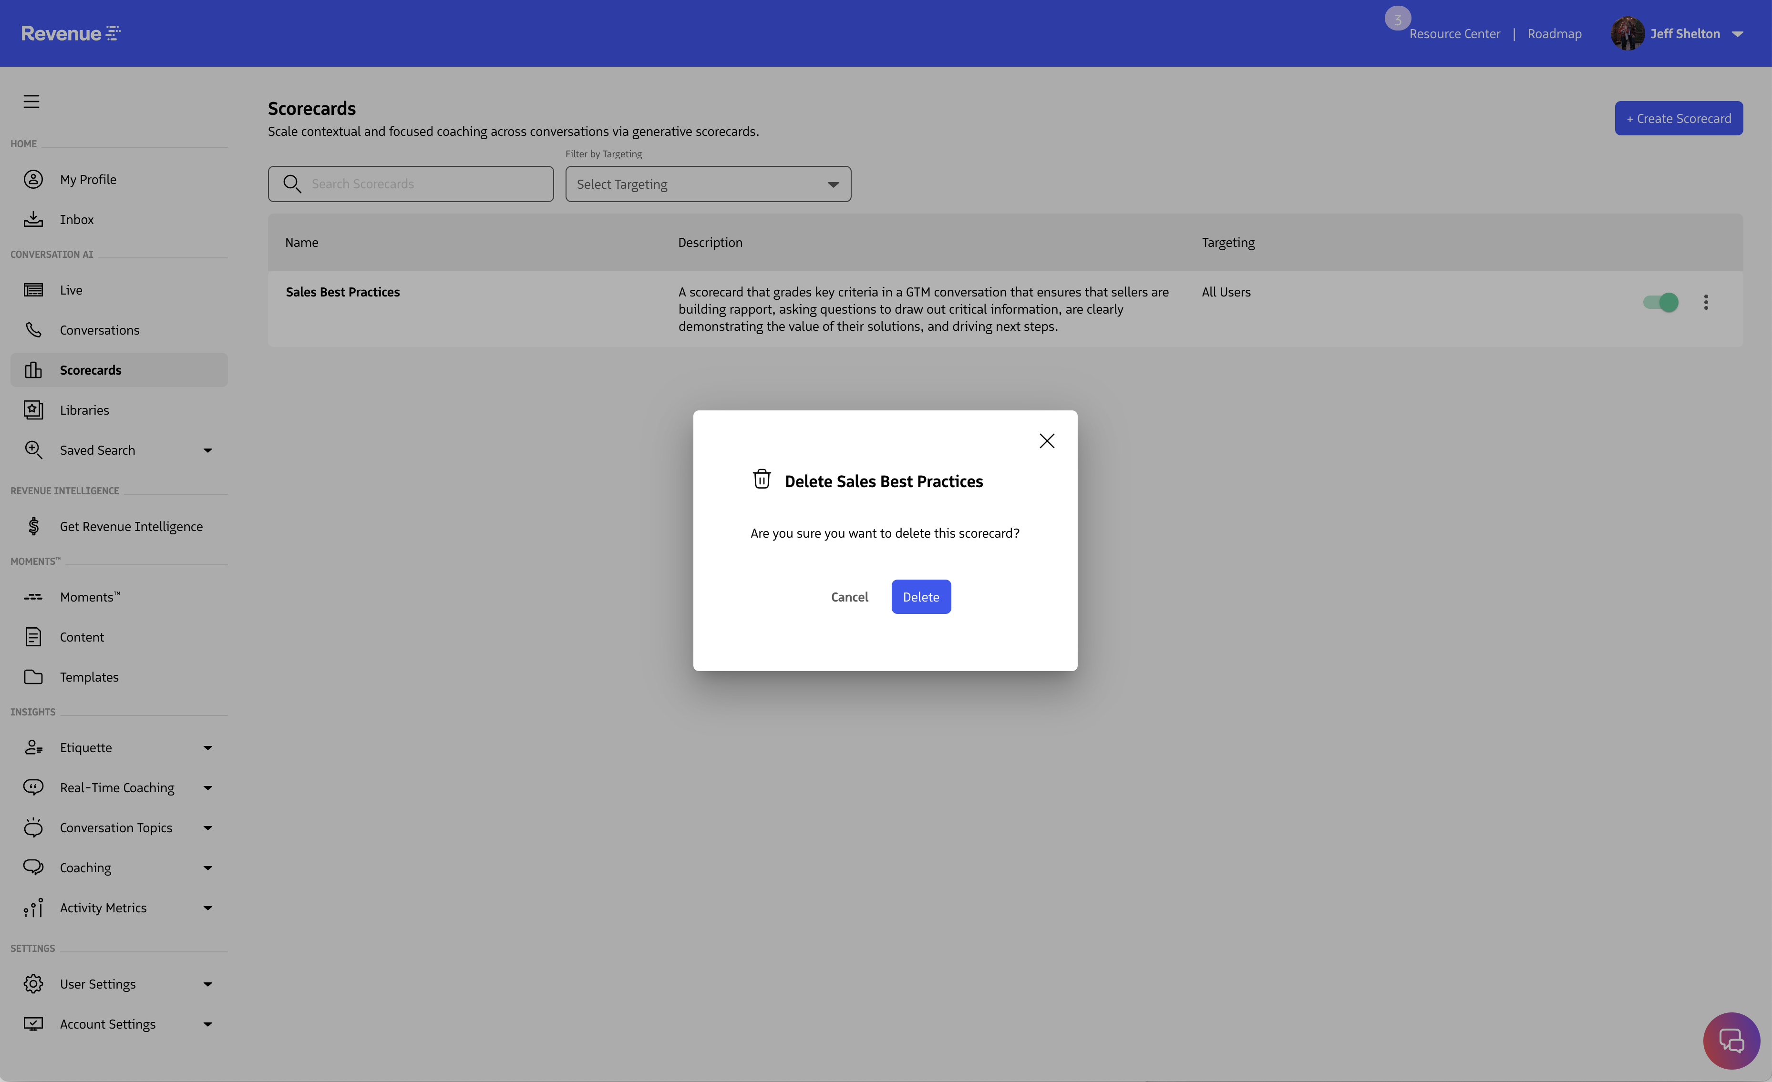Viewport: 1772px width, 1082px height.
Task: Close the delete confirmation dialog
Action: [1046, 441]
